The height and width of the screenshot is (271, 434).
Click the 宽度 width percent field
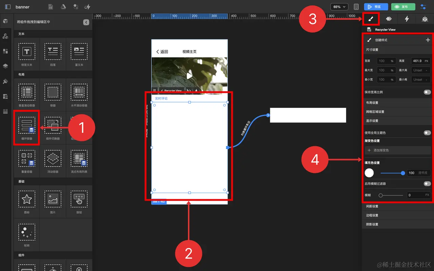[386, 61]
